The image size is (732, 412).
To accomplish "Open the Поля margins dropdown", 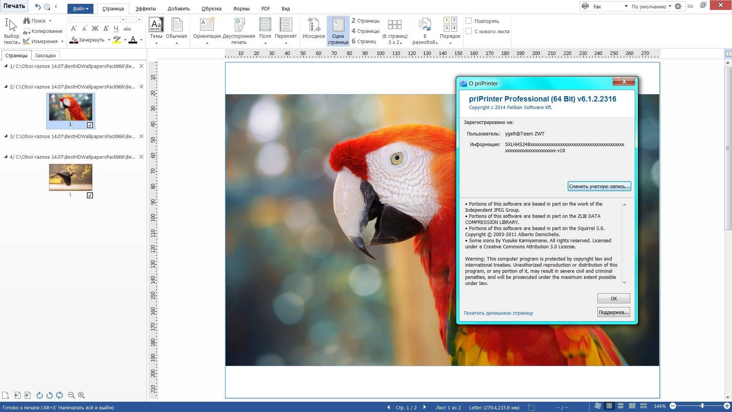I will tap(265, 31).
